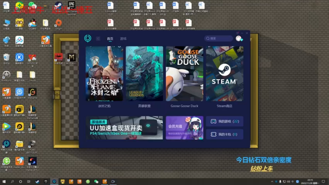Open the Windows Start menu
Image resolution: width=329 pixels, height=185 pixels.
(4, 181)
